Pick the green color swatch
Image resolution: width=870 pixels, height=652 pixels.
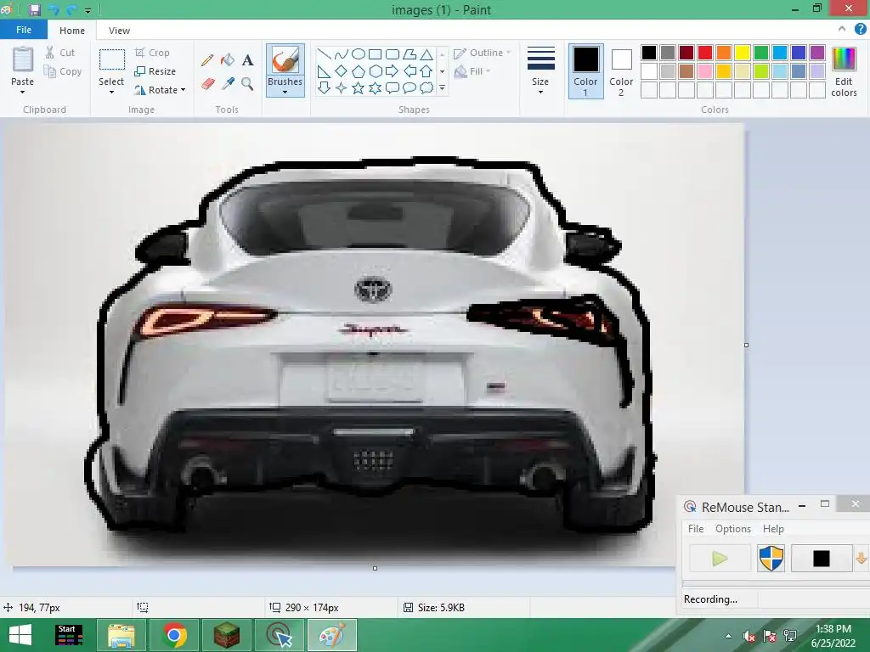pos(761,53)
